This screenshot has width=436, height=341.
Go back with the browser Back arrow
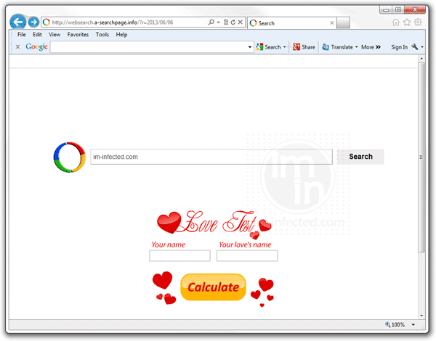[18, 22]
